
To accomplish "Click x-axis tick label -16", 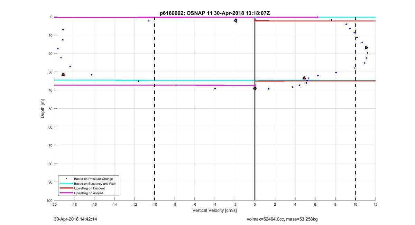I will [94, 204].
